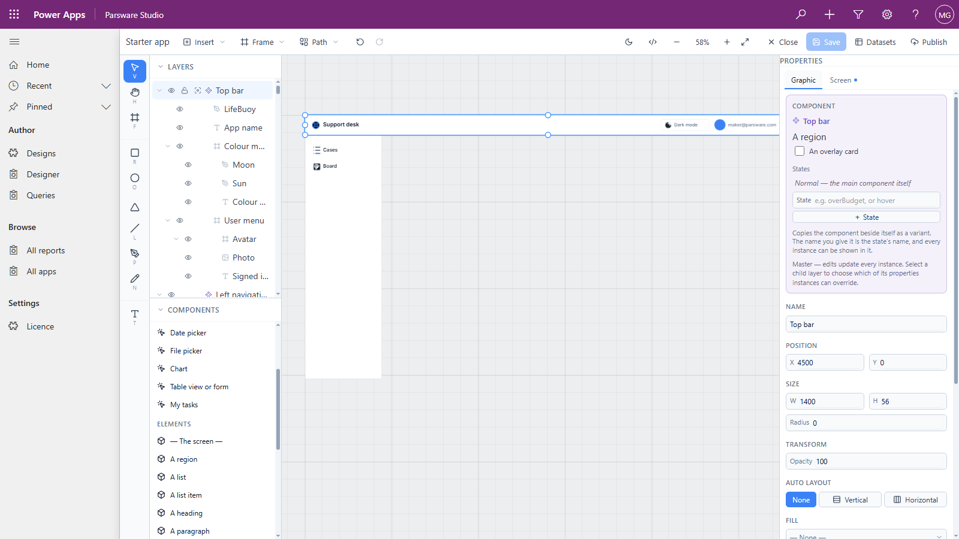Screen dimensions: 959x539
Task: Select the Graphic properties tab
Action: (x=803, y=80)
